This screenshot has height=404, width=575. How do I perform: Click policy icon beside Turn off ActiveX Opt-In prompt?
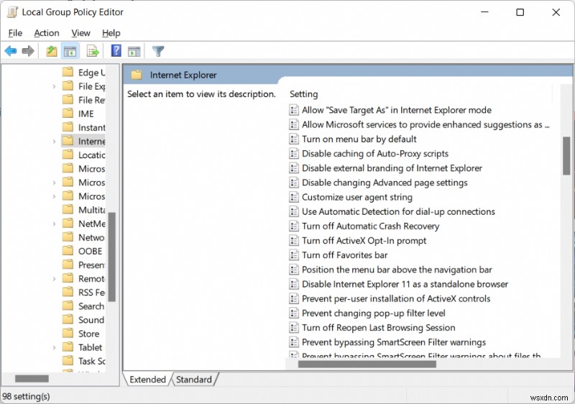pos(294,241)
